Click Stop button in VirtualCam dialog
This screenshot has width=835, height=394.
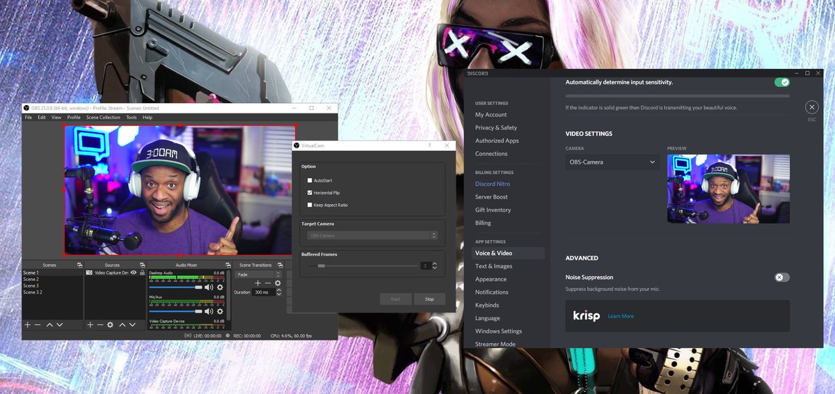click(x=429, y=299)
